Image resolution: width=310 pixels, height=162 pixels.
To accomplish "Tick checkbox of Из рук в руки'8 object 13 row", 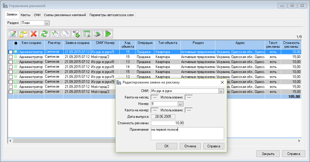I will 11,62.
